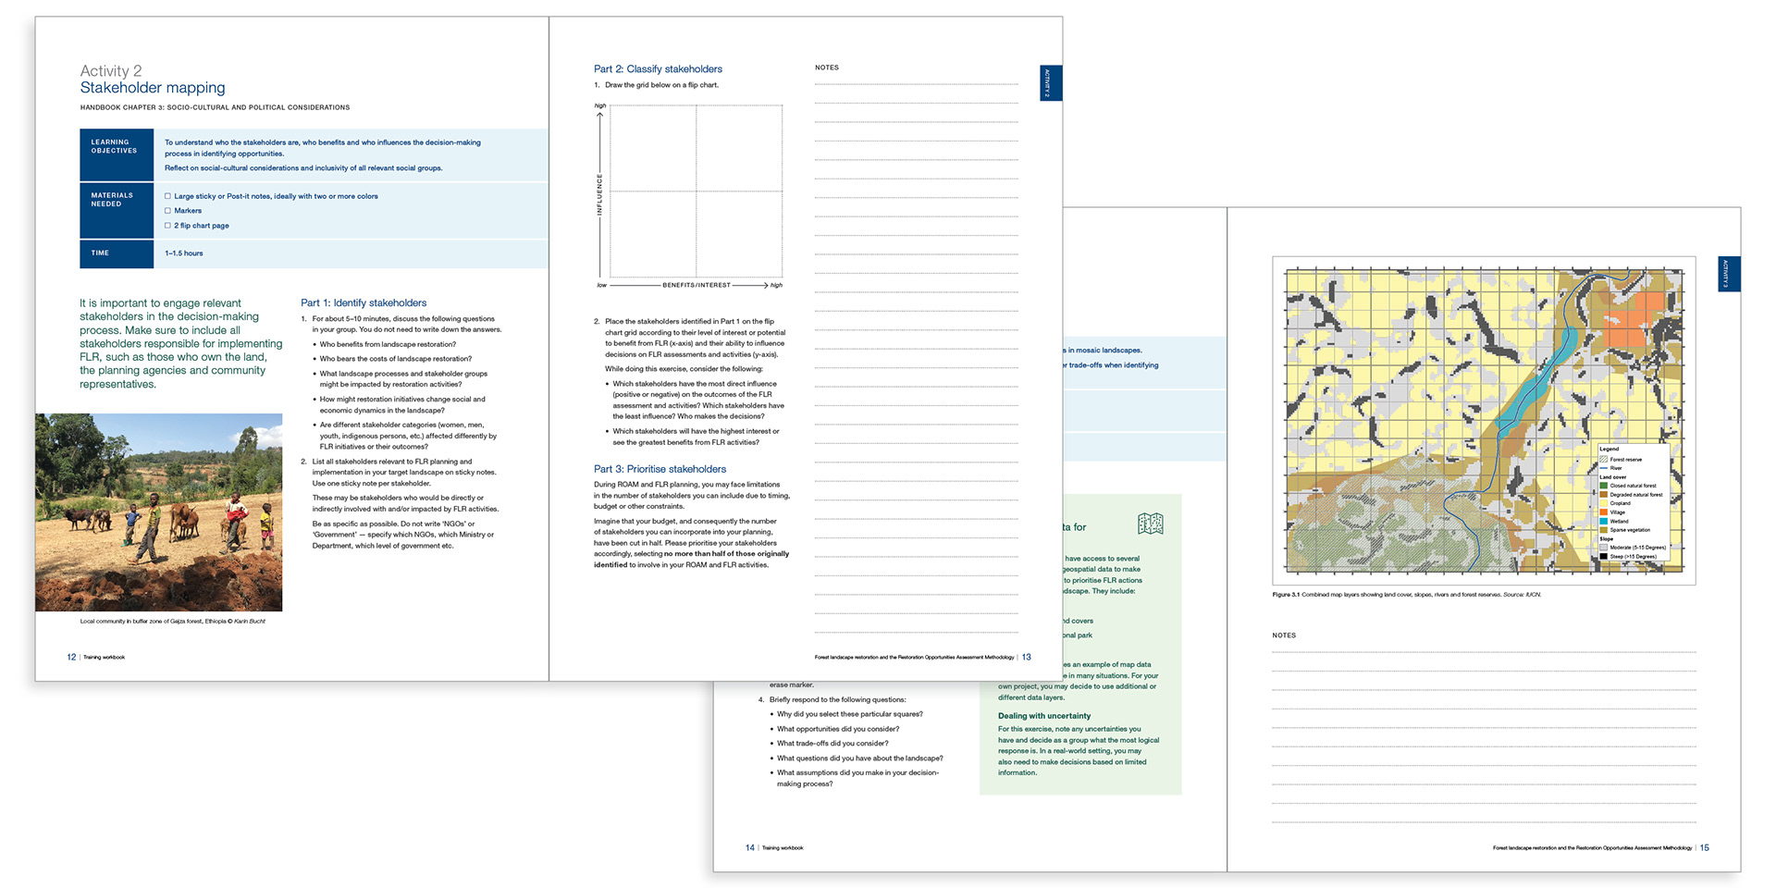Click the Forest reserve hatched legend swatch
Screen dimensions: 1776x888
coord(1604,460)
